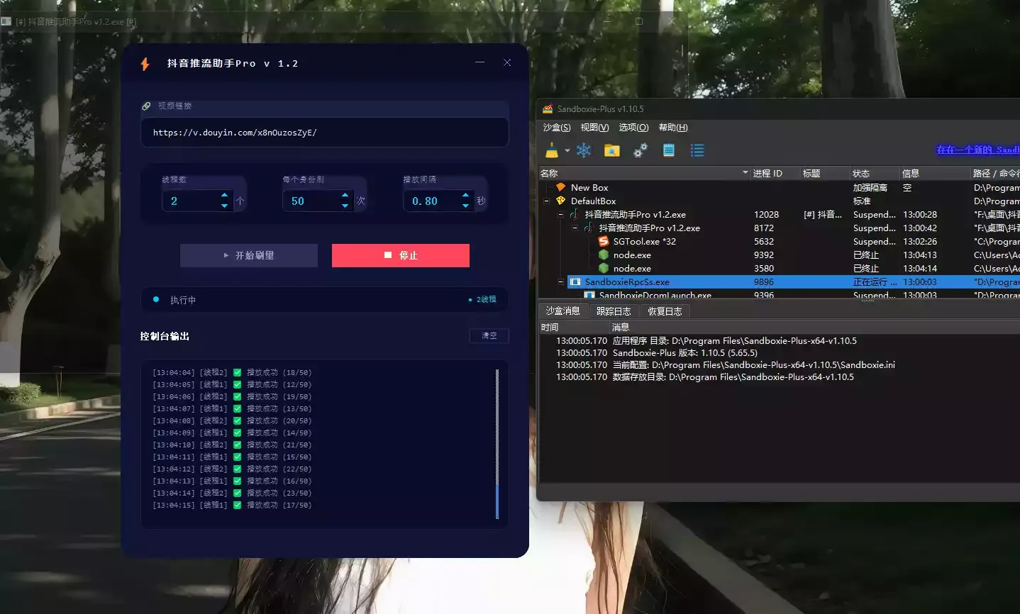Click the Sandboxie-Plus title bar app icon
The width and height of the screenshot is (1020, 614).
point(548,108)
